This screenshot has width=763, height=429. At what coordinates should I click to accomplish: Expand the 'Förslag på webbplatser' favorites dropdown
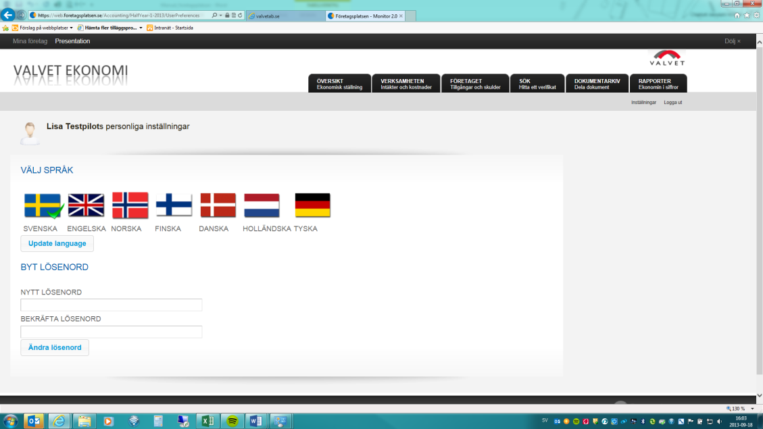71,28
